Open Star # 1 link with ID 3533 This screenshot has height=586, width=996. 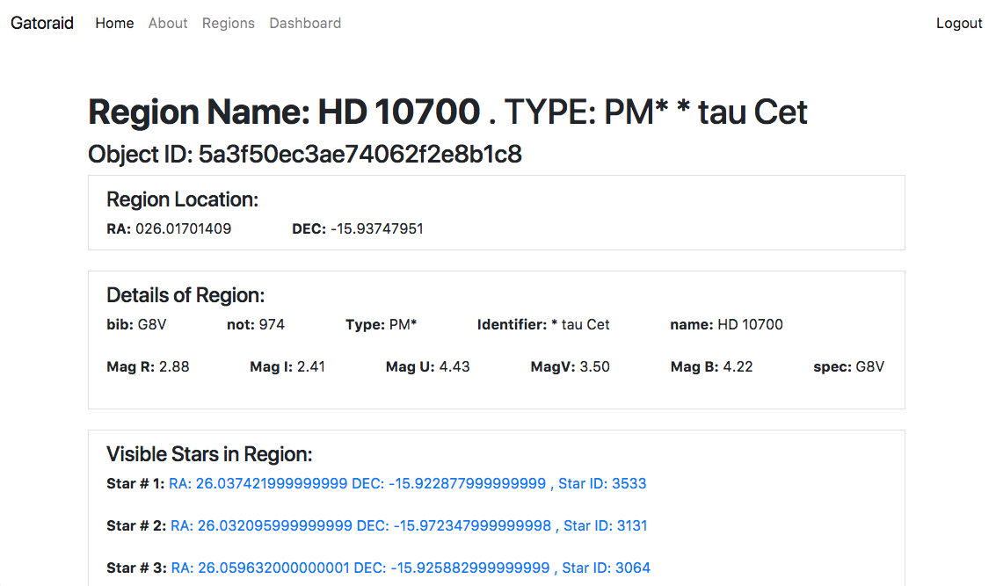(407, 484)
